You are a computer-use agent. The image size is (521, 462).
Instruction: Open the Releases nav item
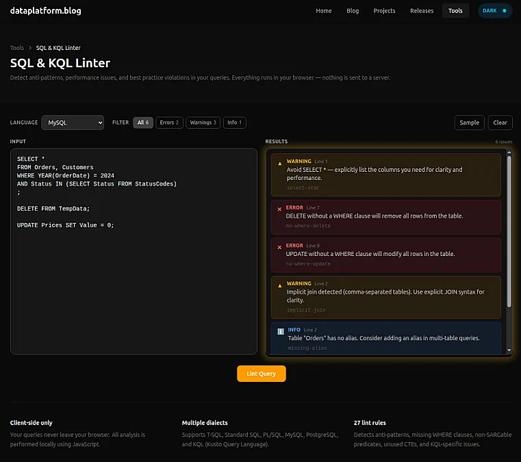pos(422,11)
